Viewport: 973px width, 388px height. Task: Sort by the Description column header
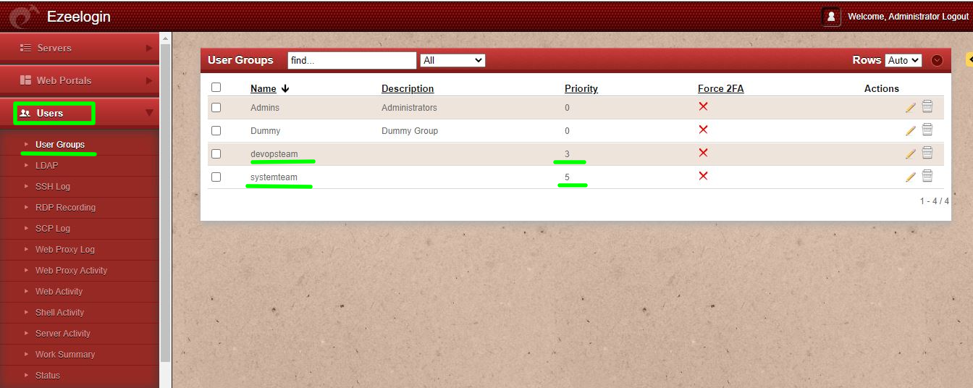click(x=408, y=88)
